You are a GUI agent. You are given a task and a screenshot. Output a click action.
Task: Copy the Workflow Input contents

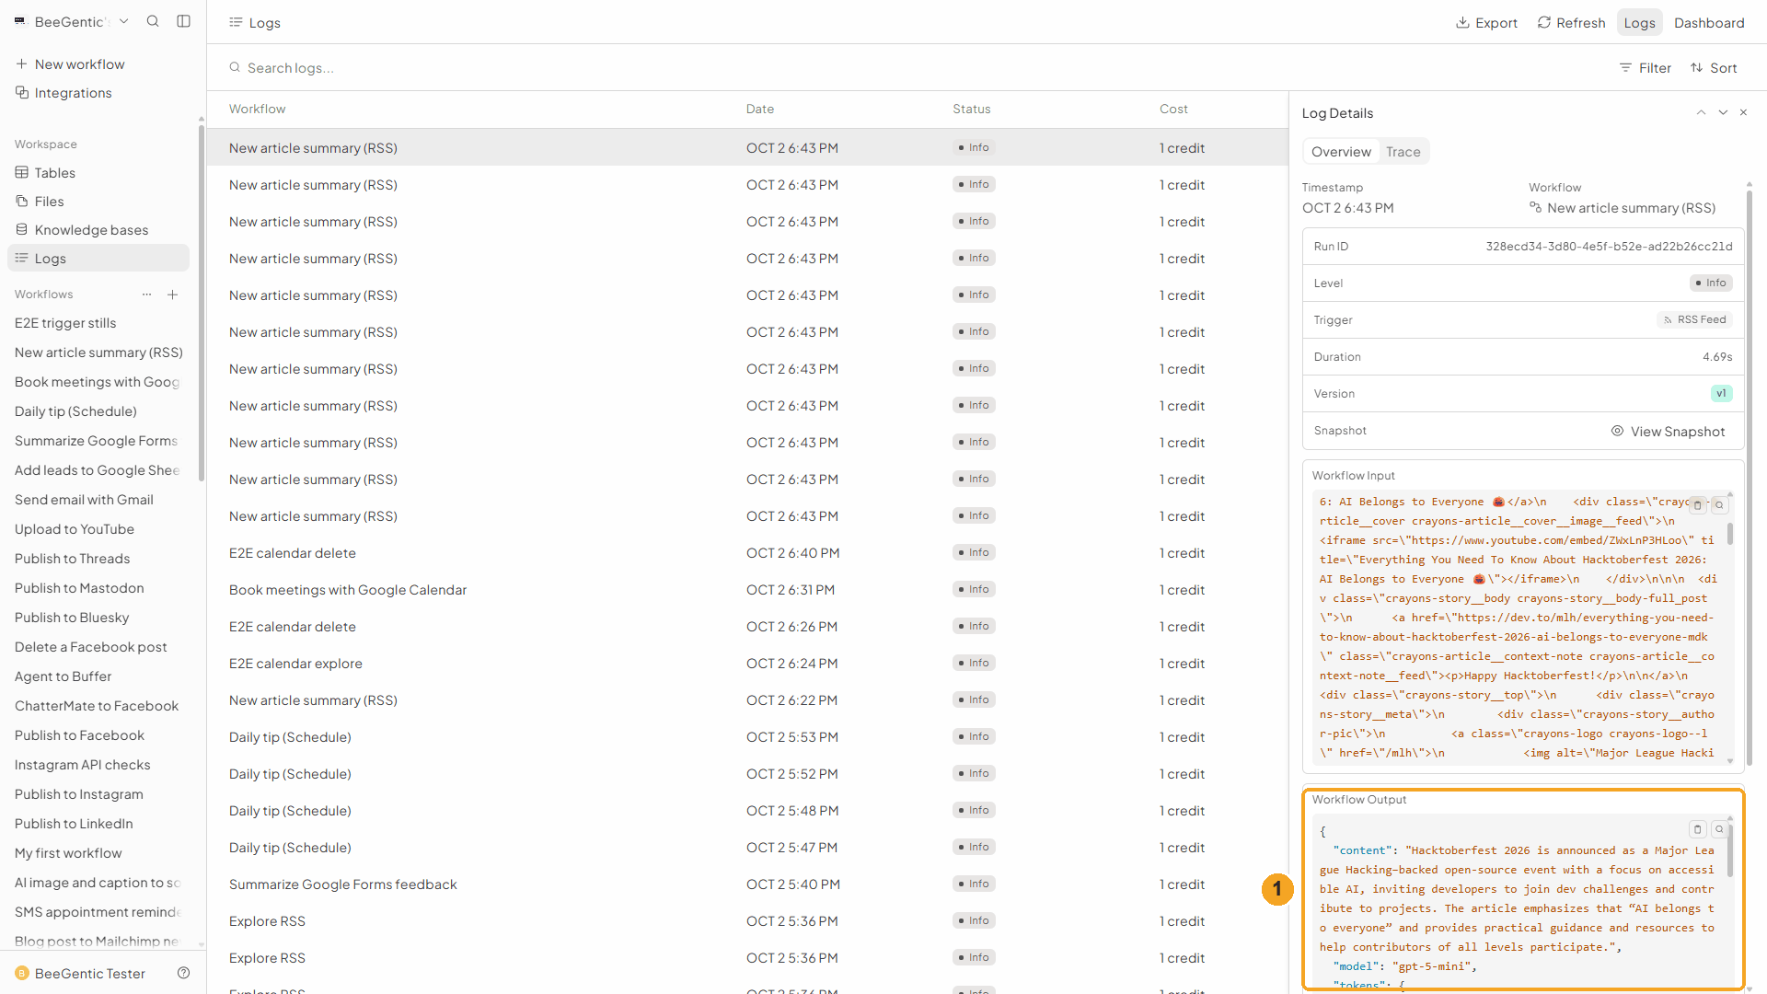pos(1698,505)
